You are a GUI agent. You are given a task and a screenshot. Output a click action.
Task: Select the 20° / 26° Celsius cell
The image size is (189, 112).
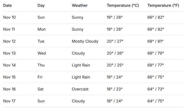(115, 53)
